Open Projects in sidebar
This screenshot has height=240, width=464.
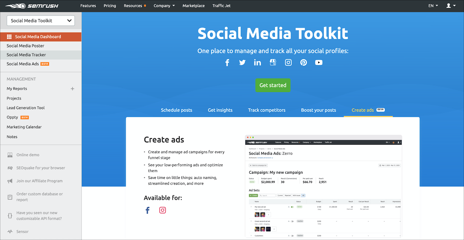click(14, 98)
